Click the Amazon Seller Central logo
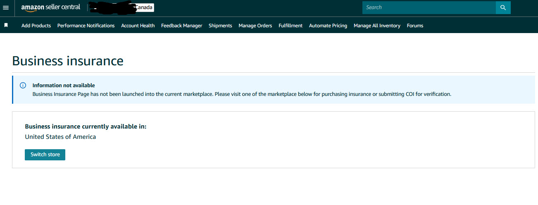The height and width of the screenshot is (205, 538). tap(51, 7)
